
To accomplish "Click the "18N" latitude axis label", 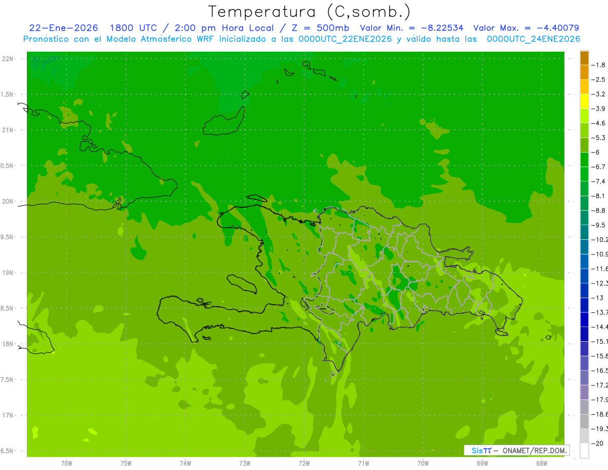I will [8, 344].
